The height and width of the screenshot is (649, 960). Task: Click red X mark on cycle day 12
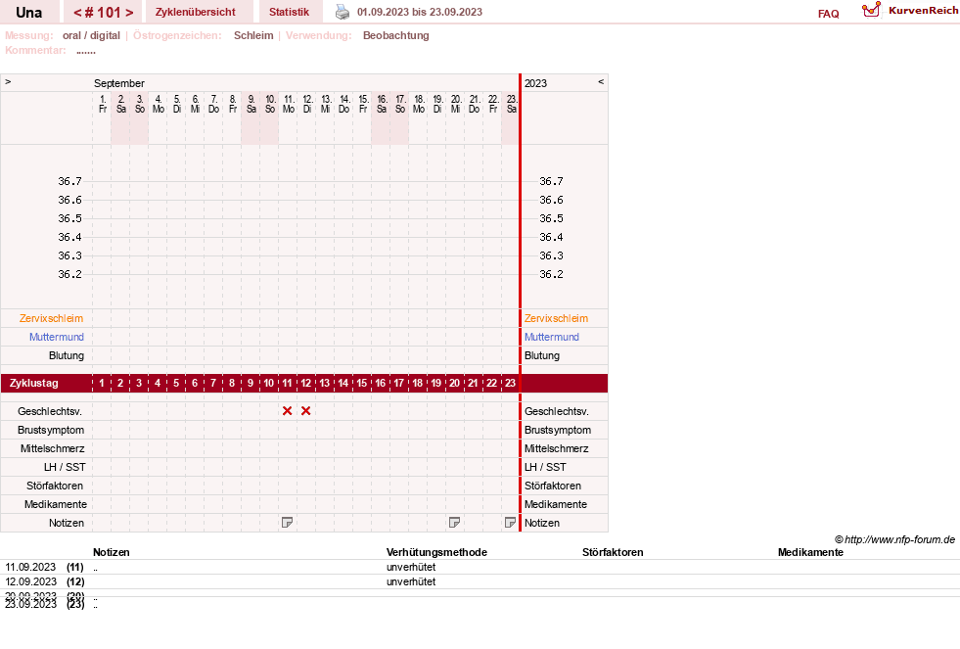305,411
